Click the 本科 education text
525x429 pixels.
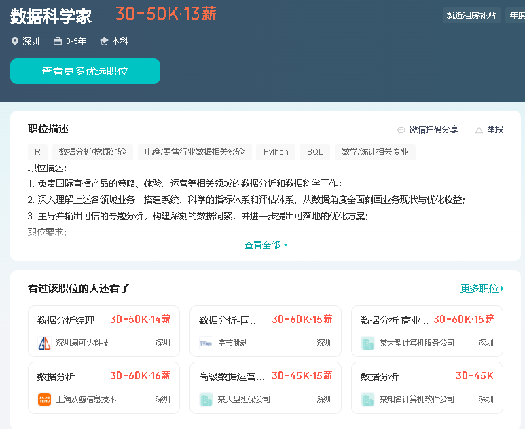point(120,41)
